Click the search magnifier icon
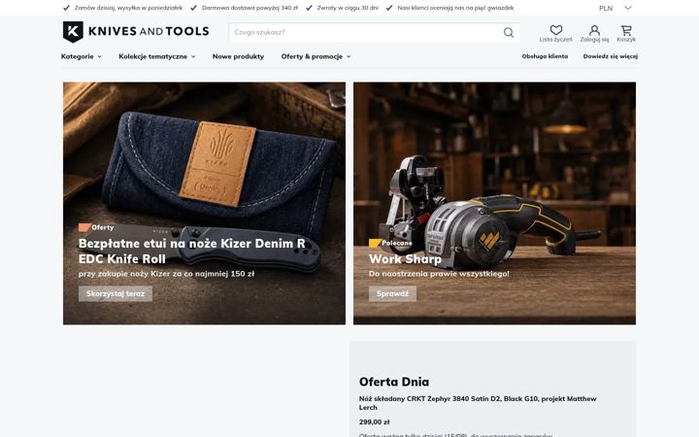The width and height of the screenshot is (699, 437). (x=509, y=32)
